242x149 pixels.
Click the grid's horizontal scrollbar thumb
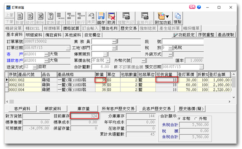(x=12, y=101)
